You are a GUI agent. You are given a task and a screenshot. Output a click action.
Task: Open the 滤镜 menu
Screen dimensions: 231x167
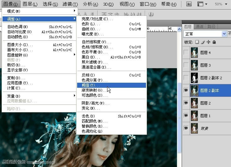[x=70, y=4]
